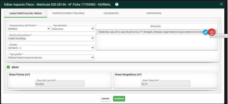Click the Áreas Físicas (m²) heading
Viewport: 228px width, 104px height.
pyautogui.click(x=20, y=75)
